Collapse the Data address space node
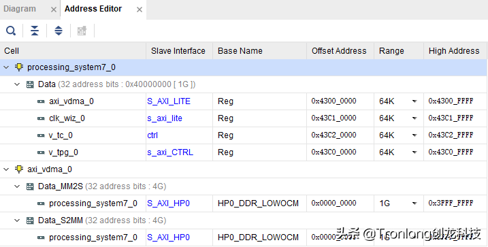 click(17, 84)
